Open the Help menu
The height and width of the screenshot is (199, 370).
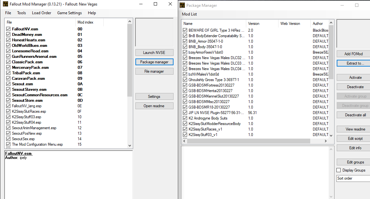(x=92, y=13)
